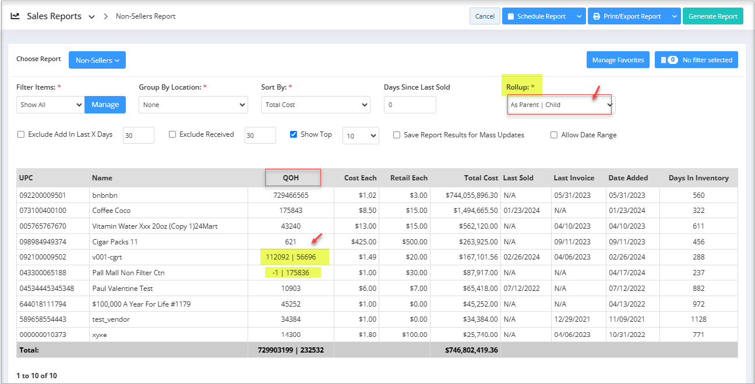Click the grand total $746,802,419.36
755x384 pixels.
coord(471,350)
